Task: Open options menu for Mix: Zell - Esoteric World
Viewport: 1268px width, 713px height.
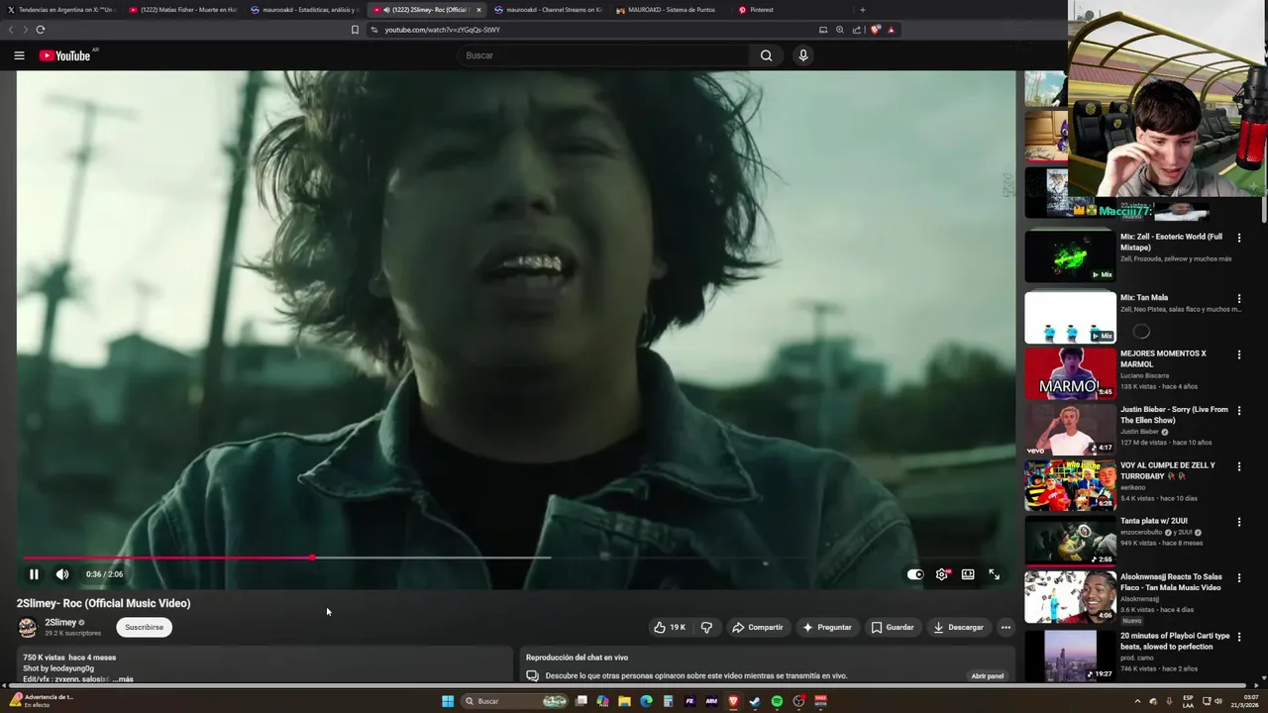Action: coord(1238,238)
